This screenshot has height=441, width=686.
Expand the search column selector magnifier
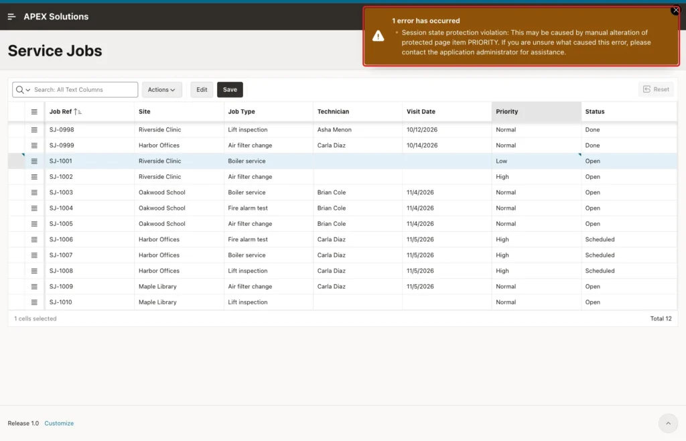[23, 90]
